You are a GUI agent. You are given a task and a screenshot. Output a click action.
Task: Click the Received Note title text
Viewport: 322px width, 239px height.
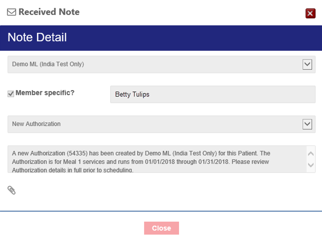[49, 12]
